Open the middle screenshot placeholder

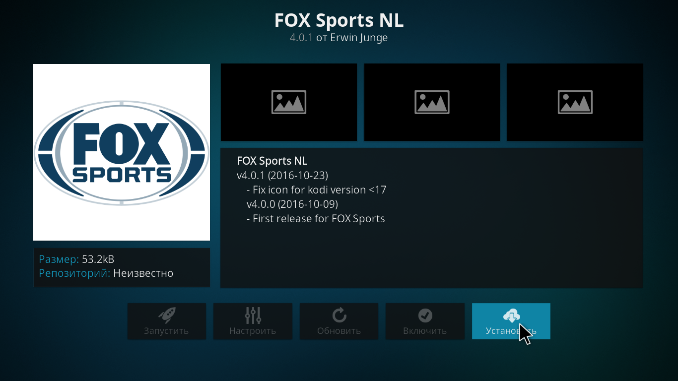point(432,102)
